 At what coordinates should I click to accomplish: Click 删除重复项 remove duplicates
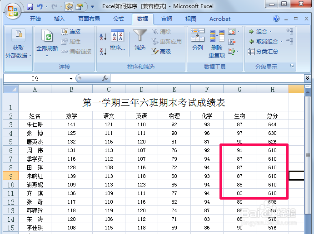(x=217, y=44)
